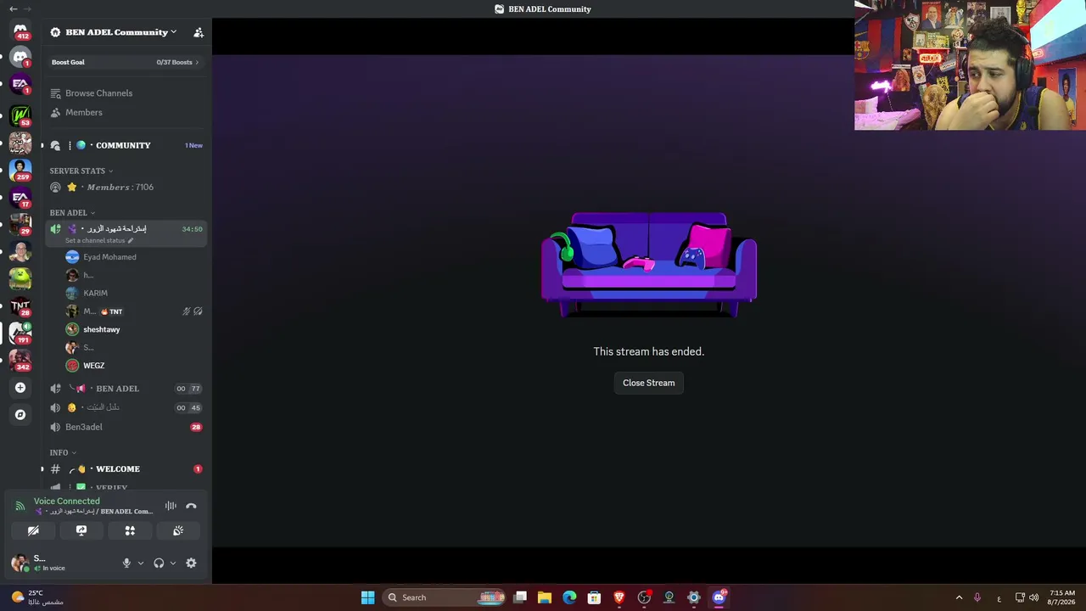
Task: Click the Voice Connected status text
Action: click(x=66, y=502)
